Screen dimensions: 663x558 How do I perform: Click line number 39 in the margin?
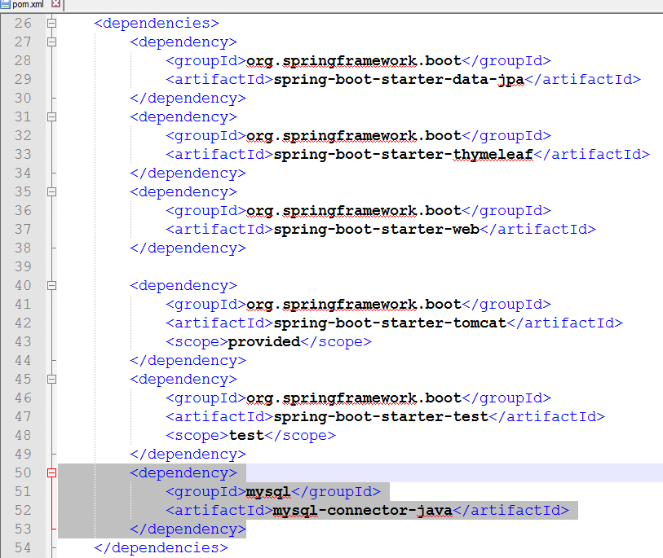click(23, 267)
